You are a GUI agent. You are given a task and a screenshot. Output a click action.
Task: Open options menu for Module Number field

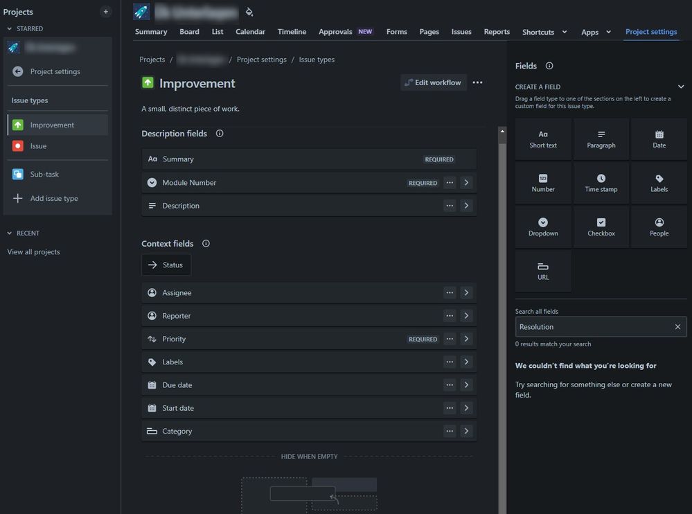tap(450, 183)
